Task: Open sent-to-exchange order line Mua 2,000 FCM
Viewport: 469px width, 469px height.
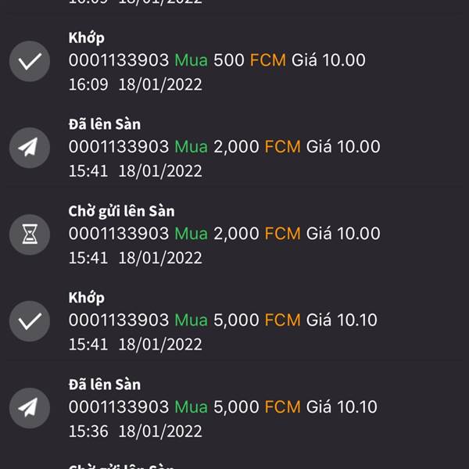Action: point(224,147)
